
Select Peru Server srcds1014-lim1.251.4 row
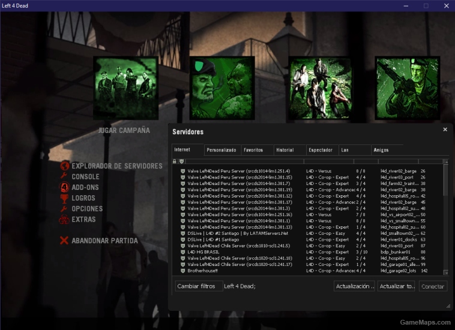307,171
